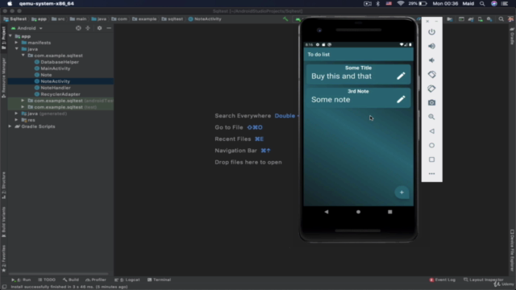The width and height of the screenshot is (516, 290).
Task: Click the Sqltest breadcrumb
Action: click(x=15, y=19)
